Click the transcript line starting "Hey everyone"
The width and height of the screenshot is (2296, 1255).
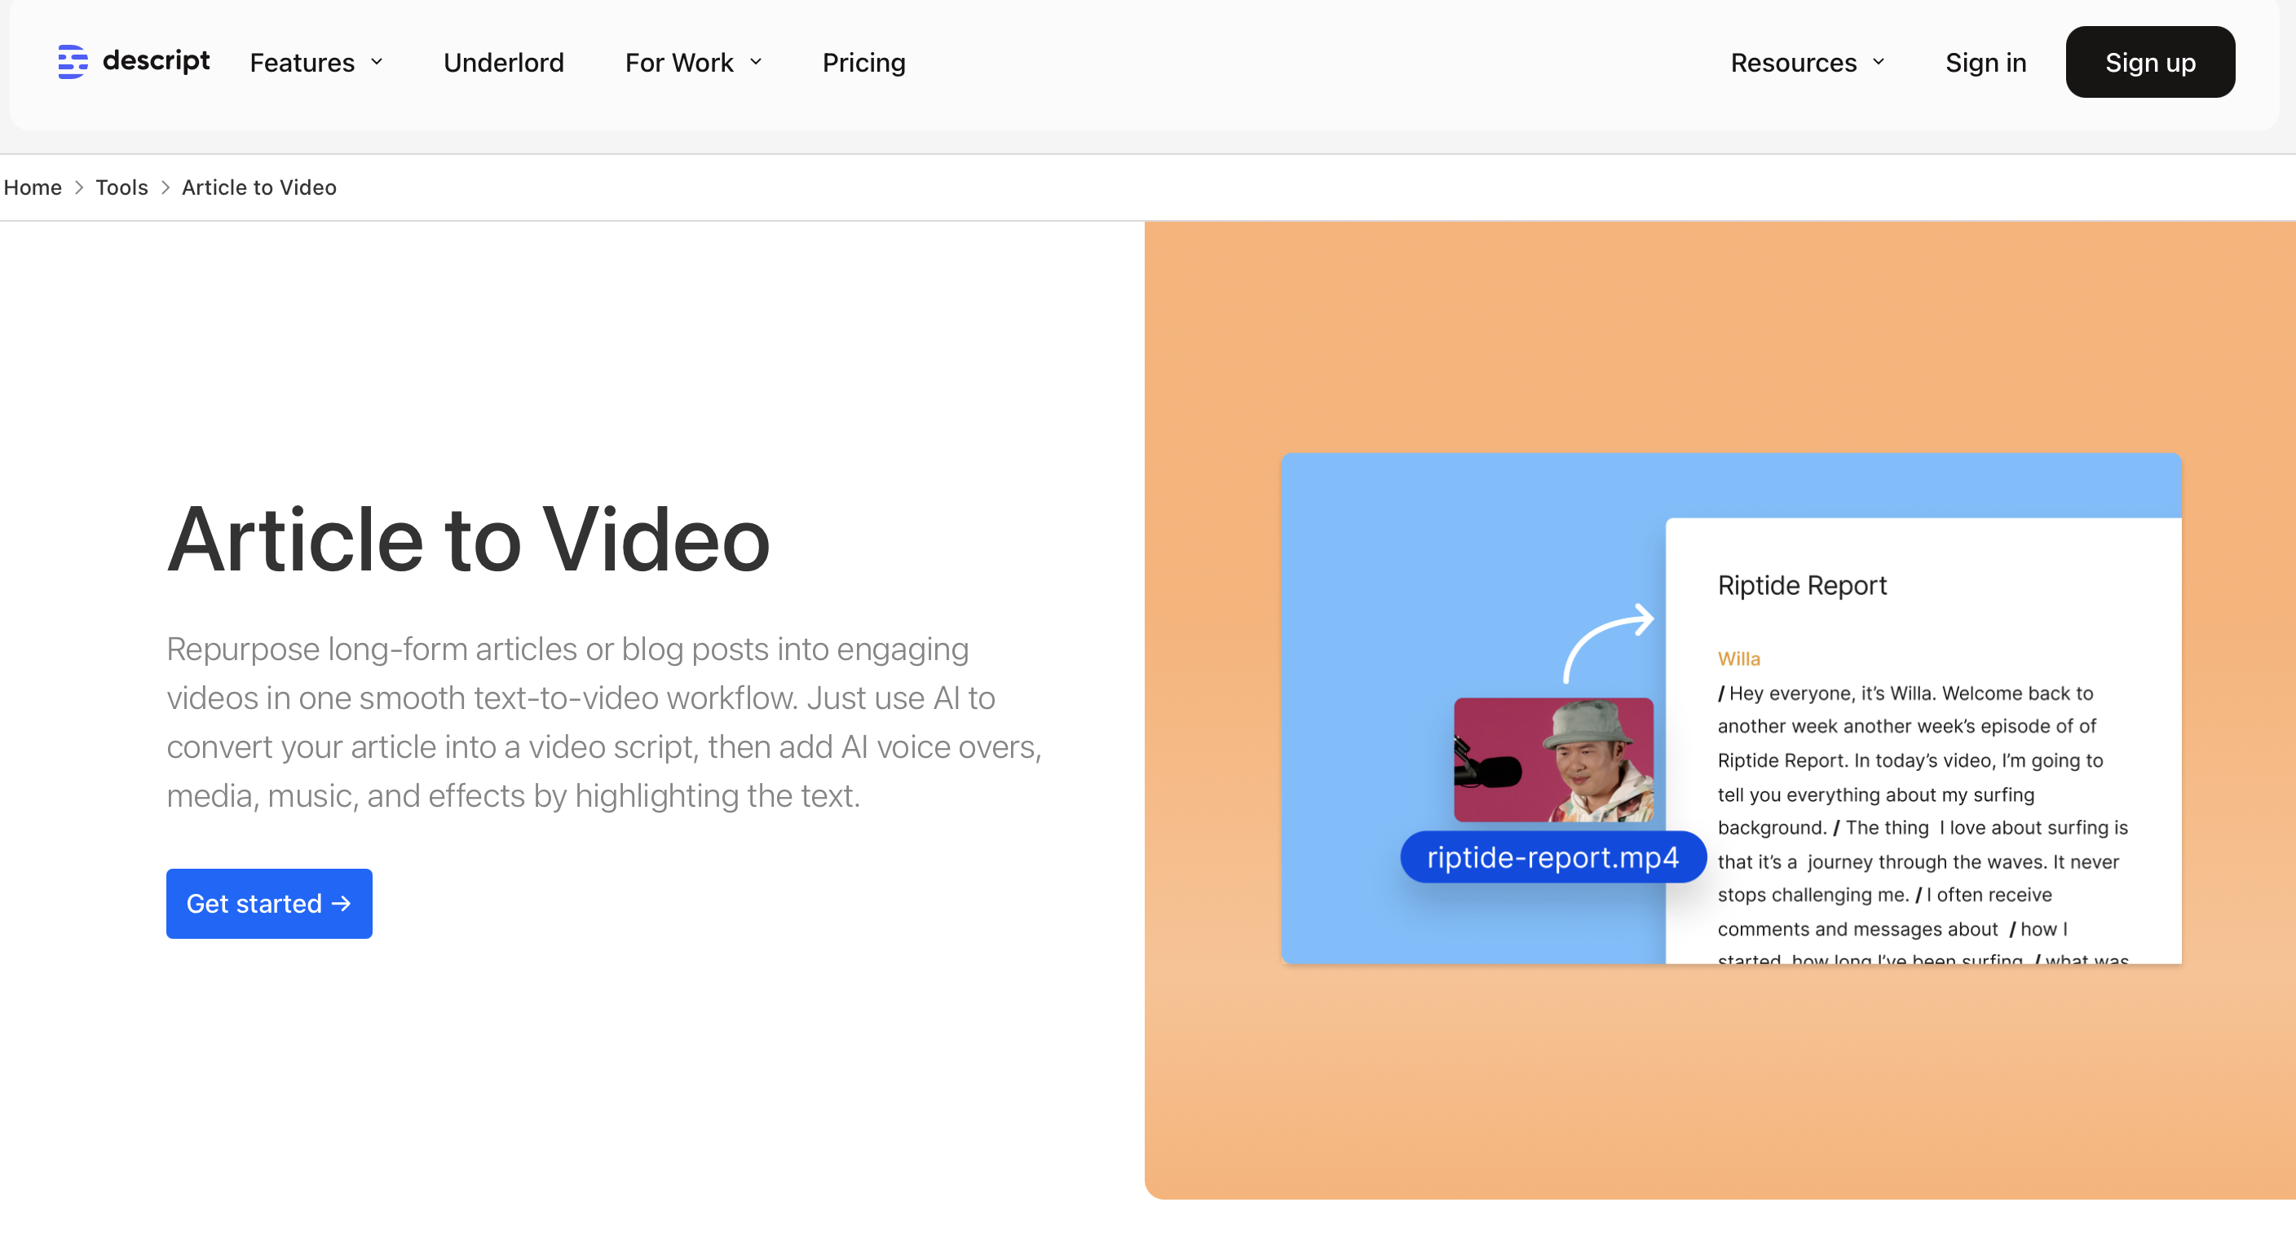pos(1905,693)
